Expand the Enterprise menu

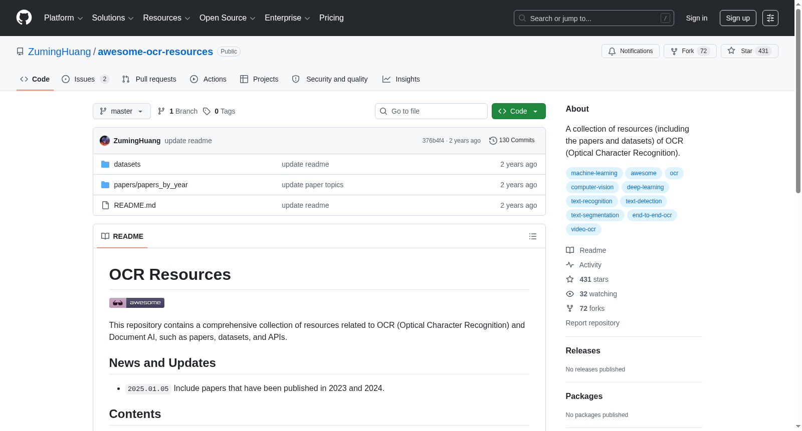point(287,18)
